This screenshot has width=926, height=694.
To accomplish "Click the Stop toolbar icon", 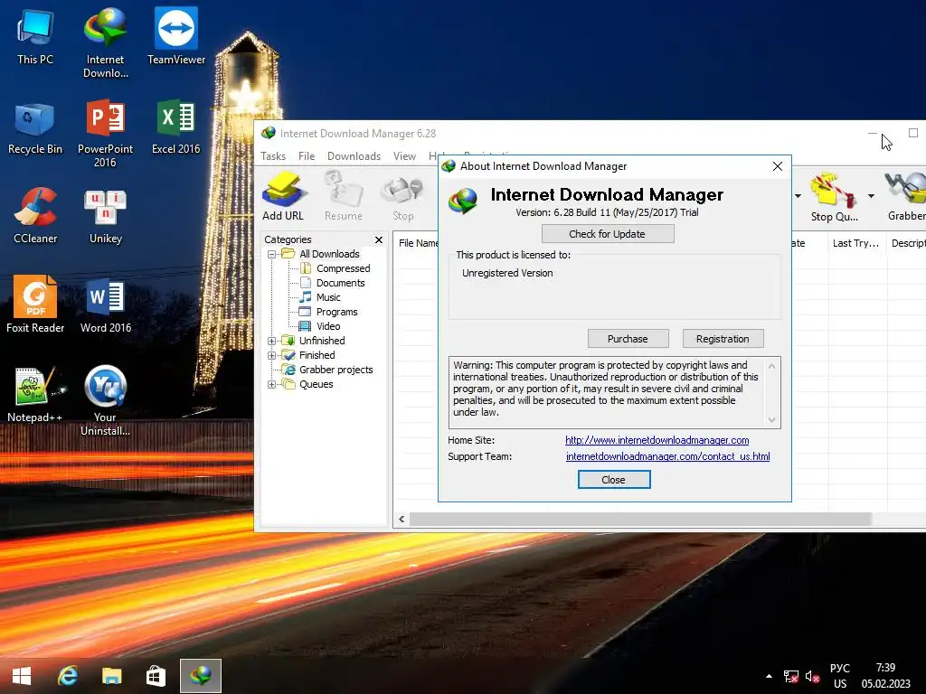I will 402,196.
